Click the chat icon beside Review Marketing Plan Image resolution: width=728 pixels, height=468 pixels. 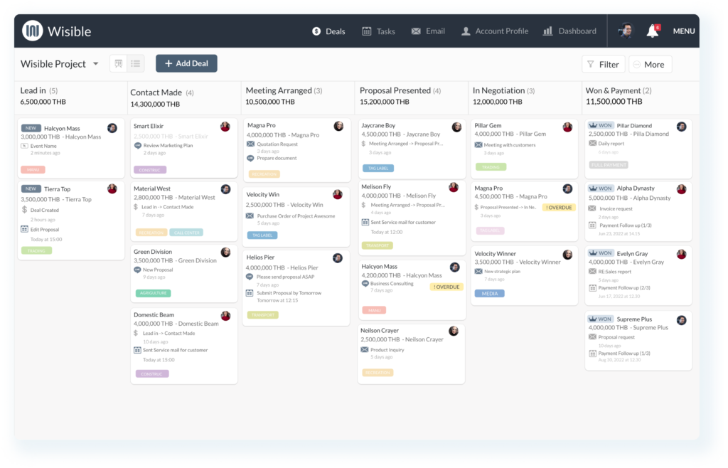click(137, 145)
